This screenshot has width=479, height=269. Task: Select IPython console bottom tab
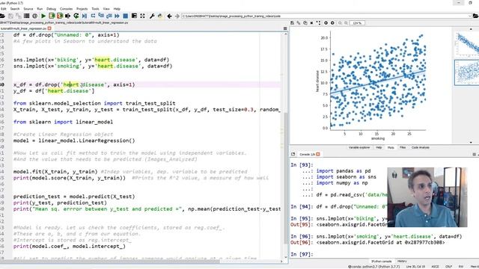point(381,261)
